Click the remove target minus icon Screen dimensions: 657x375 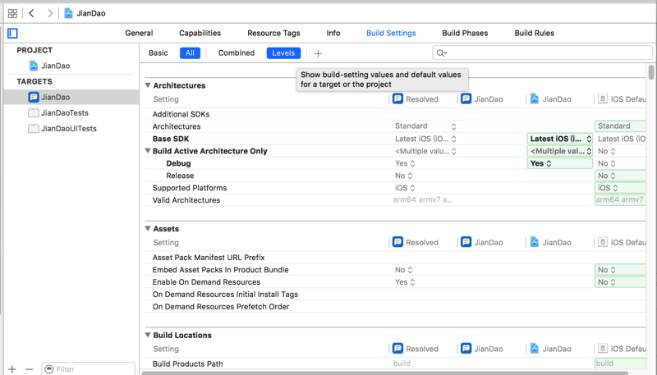[30, 369]
